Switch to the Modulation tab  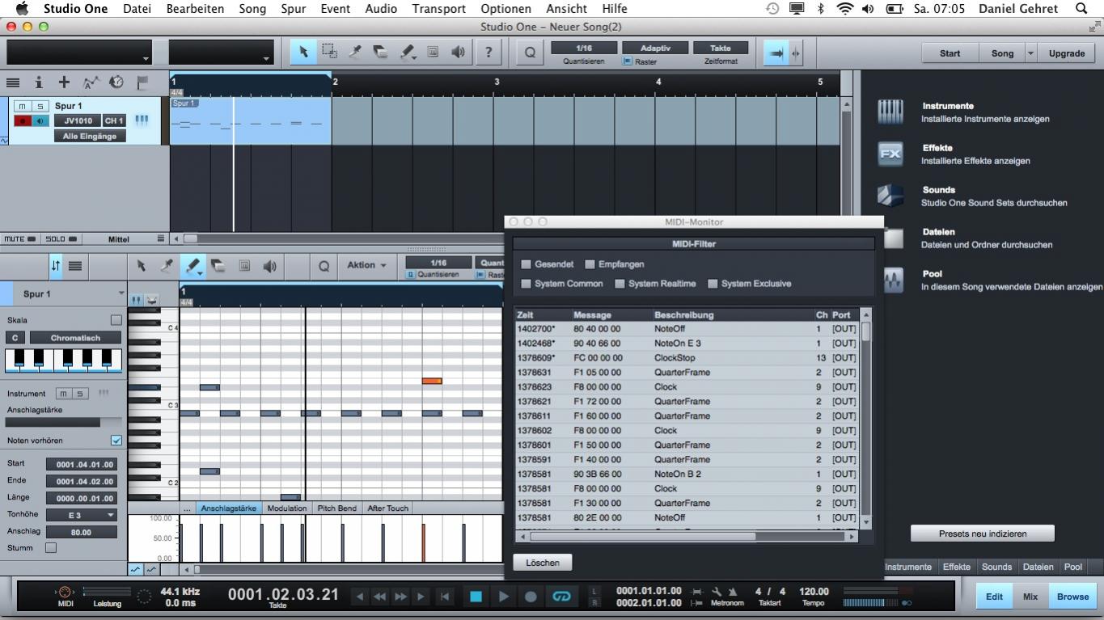click(287, 508)
